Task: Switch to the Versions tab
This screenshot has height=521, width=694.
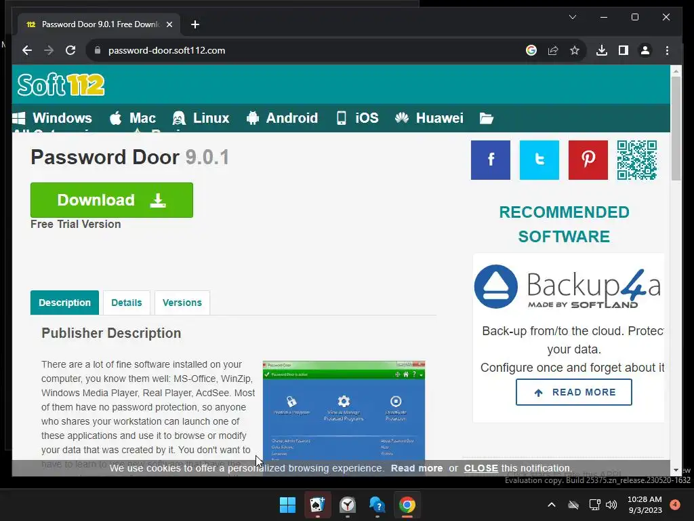Action: 182,303
